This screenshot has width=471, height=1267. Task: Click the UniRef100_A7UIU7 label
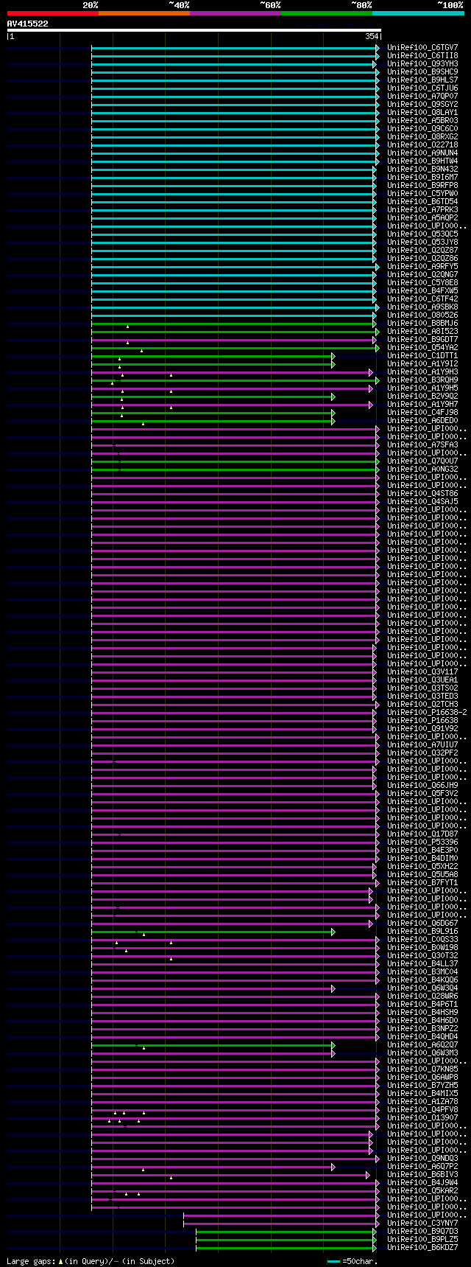(422, 745)
